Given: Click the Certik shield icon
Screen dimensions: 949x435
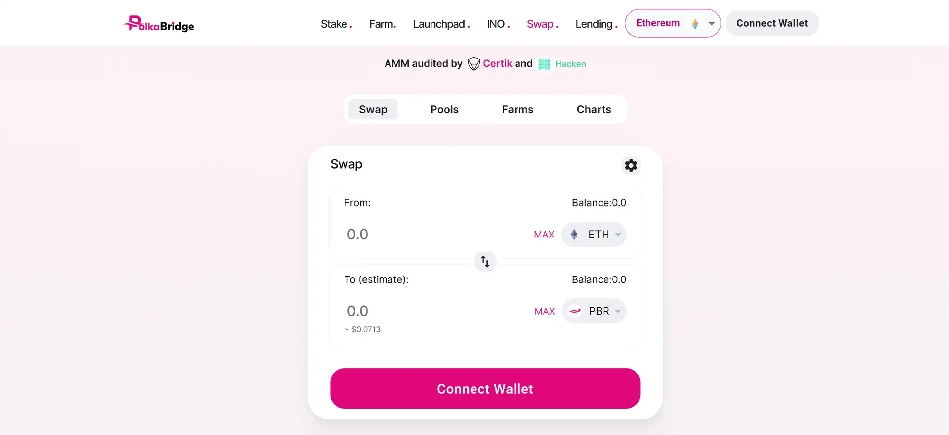Looking at the screenshot, I should tap(474, 64).
